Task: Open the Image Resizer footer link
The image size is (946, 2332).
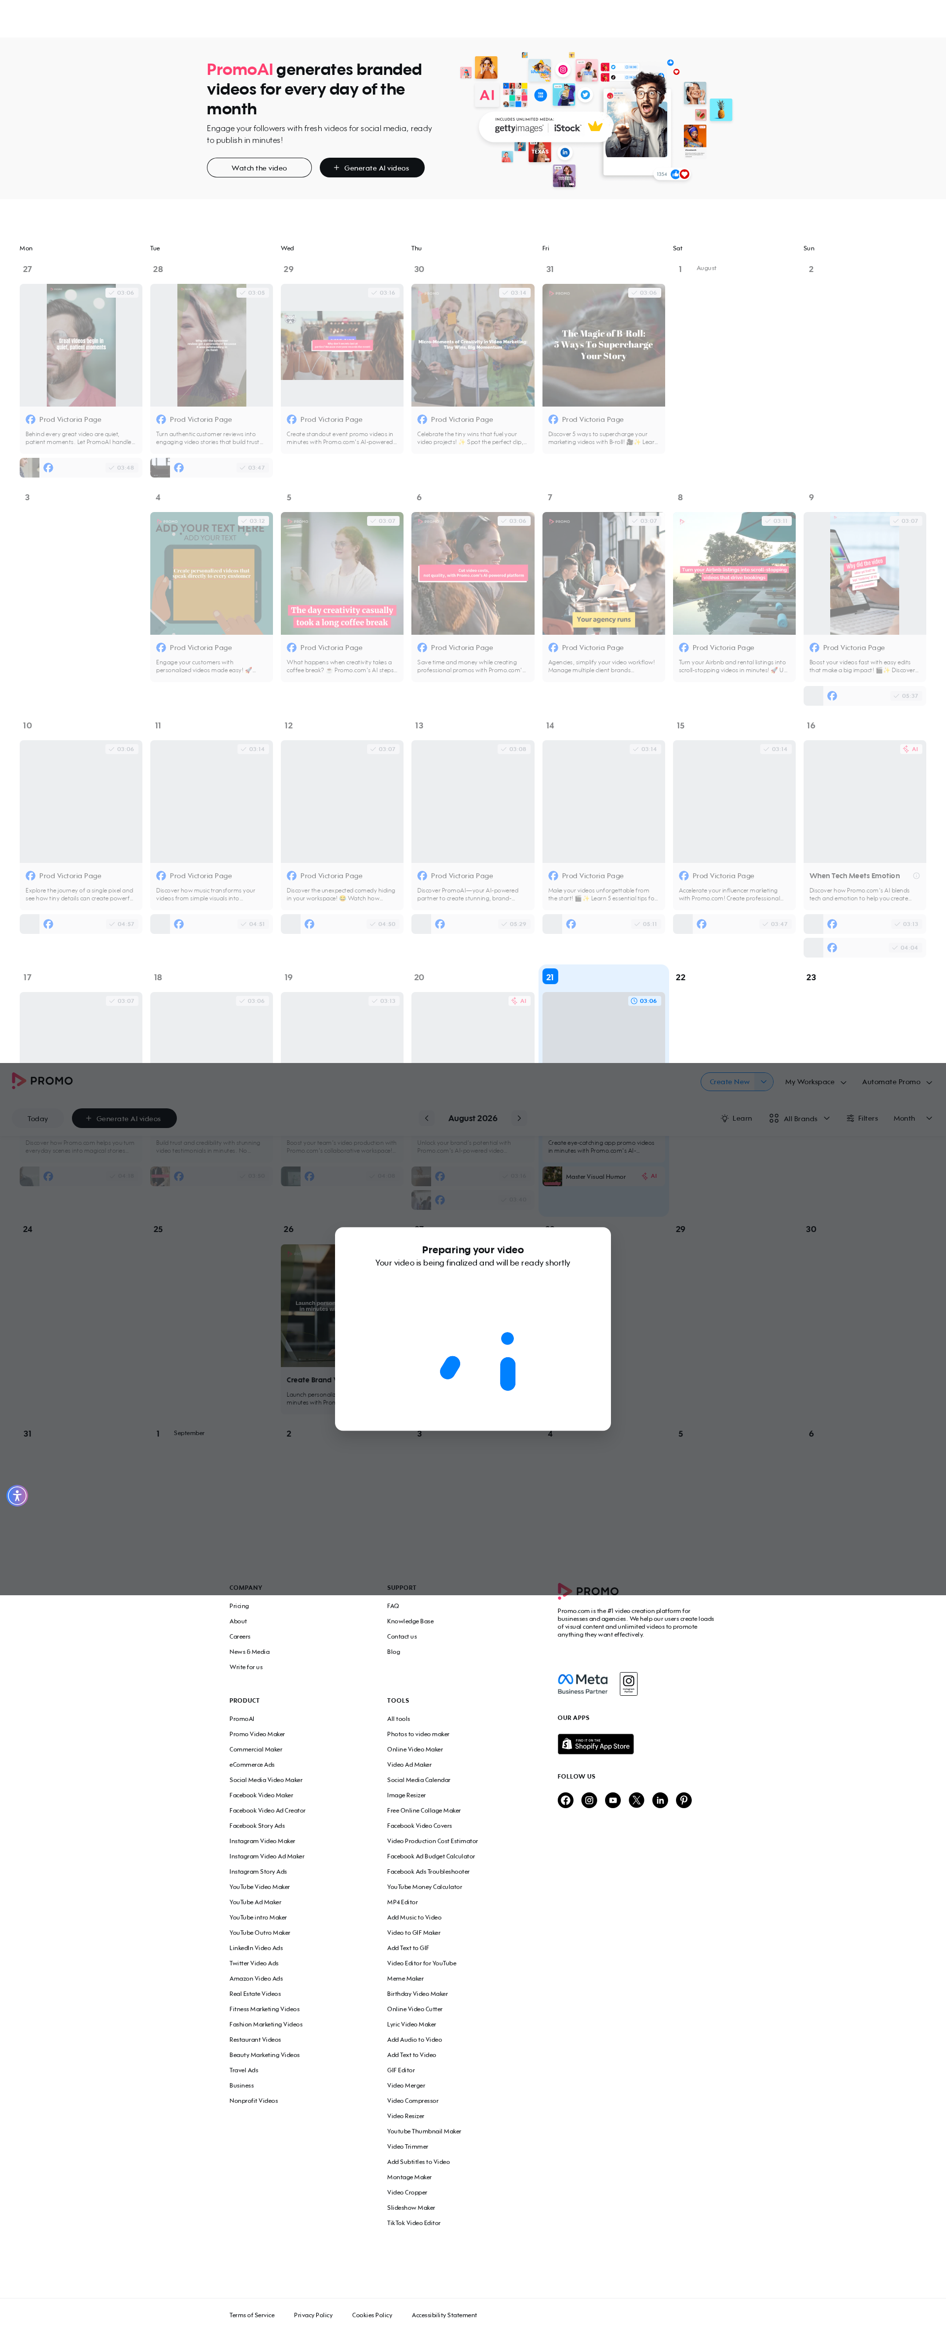Action: point(405,1795)
